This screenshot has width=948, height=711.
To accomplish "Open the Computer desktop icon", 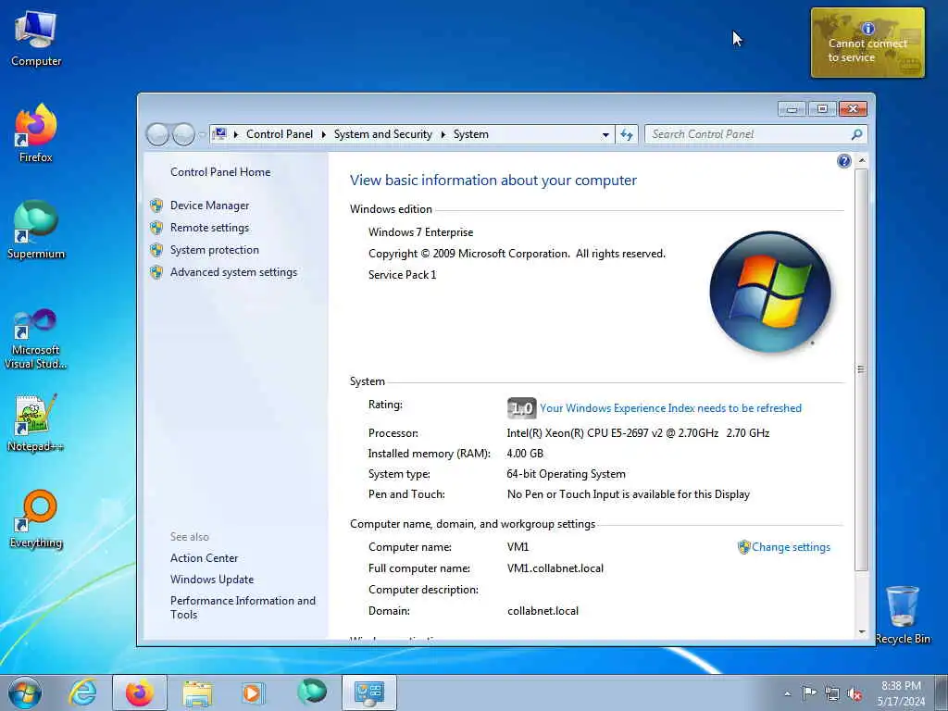I will click(36, 37).
